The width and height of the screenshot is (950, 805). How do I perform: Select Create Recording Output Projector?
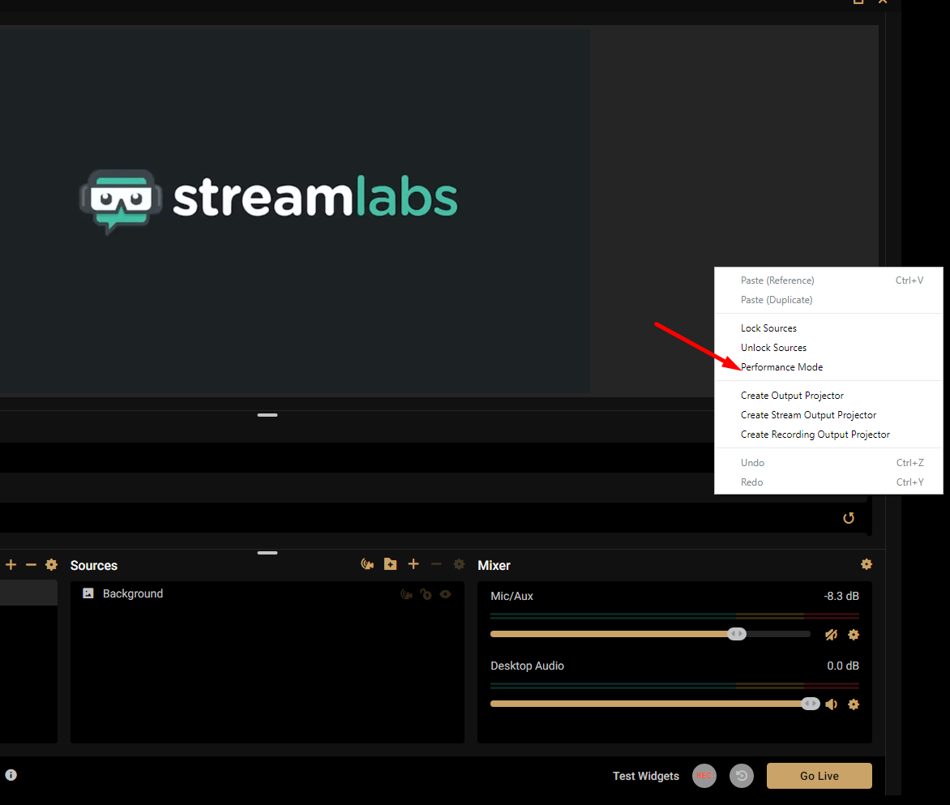[828, 435]
